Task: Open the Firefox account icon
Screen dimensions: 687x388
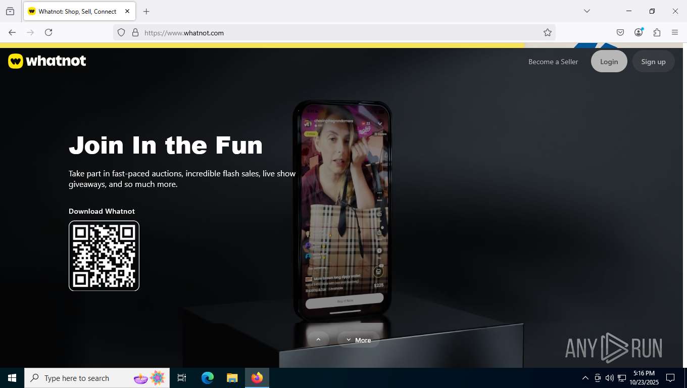Action: (x=639, y=32)
